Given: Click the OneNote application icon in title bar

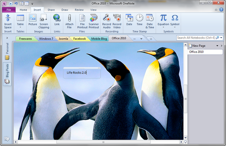Looking at the screenshot, I should point(4,4).
